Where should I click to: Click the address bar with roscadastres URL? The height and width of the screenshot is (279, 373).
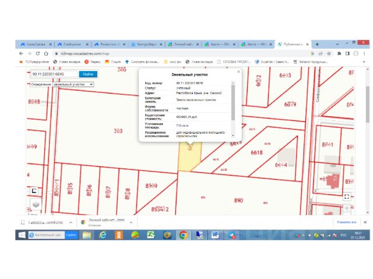pos(181,53)
